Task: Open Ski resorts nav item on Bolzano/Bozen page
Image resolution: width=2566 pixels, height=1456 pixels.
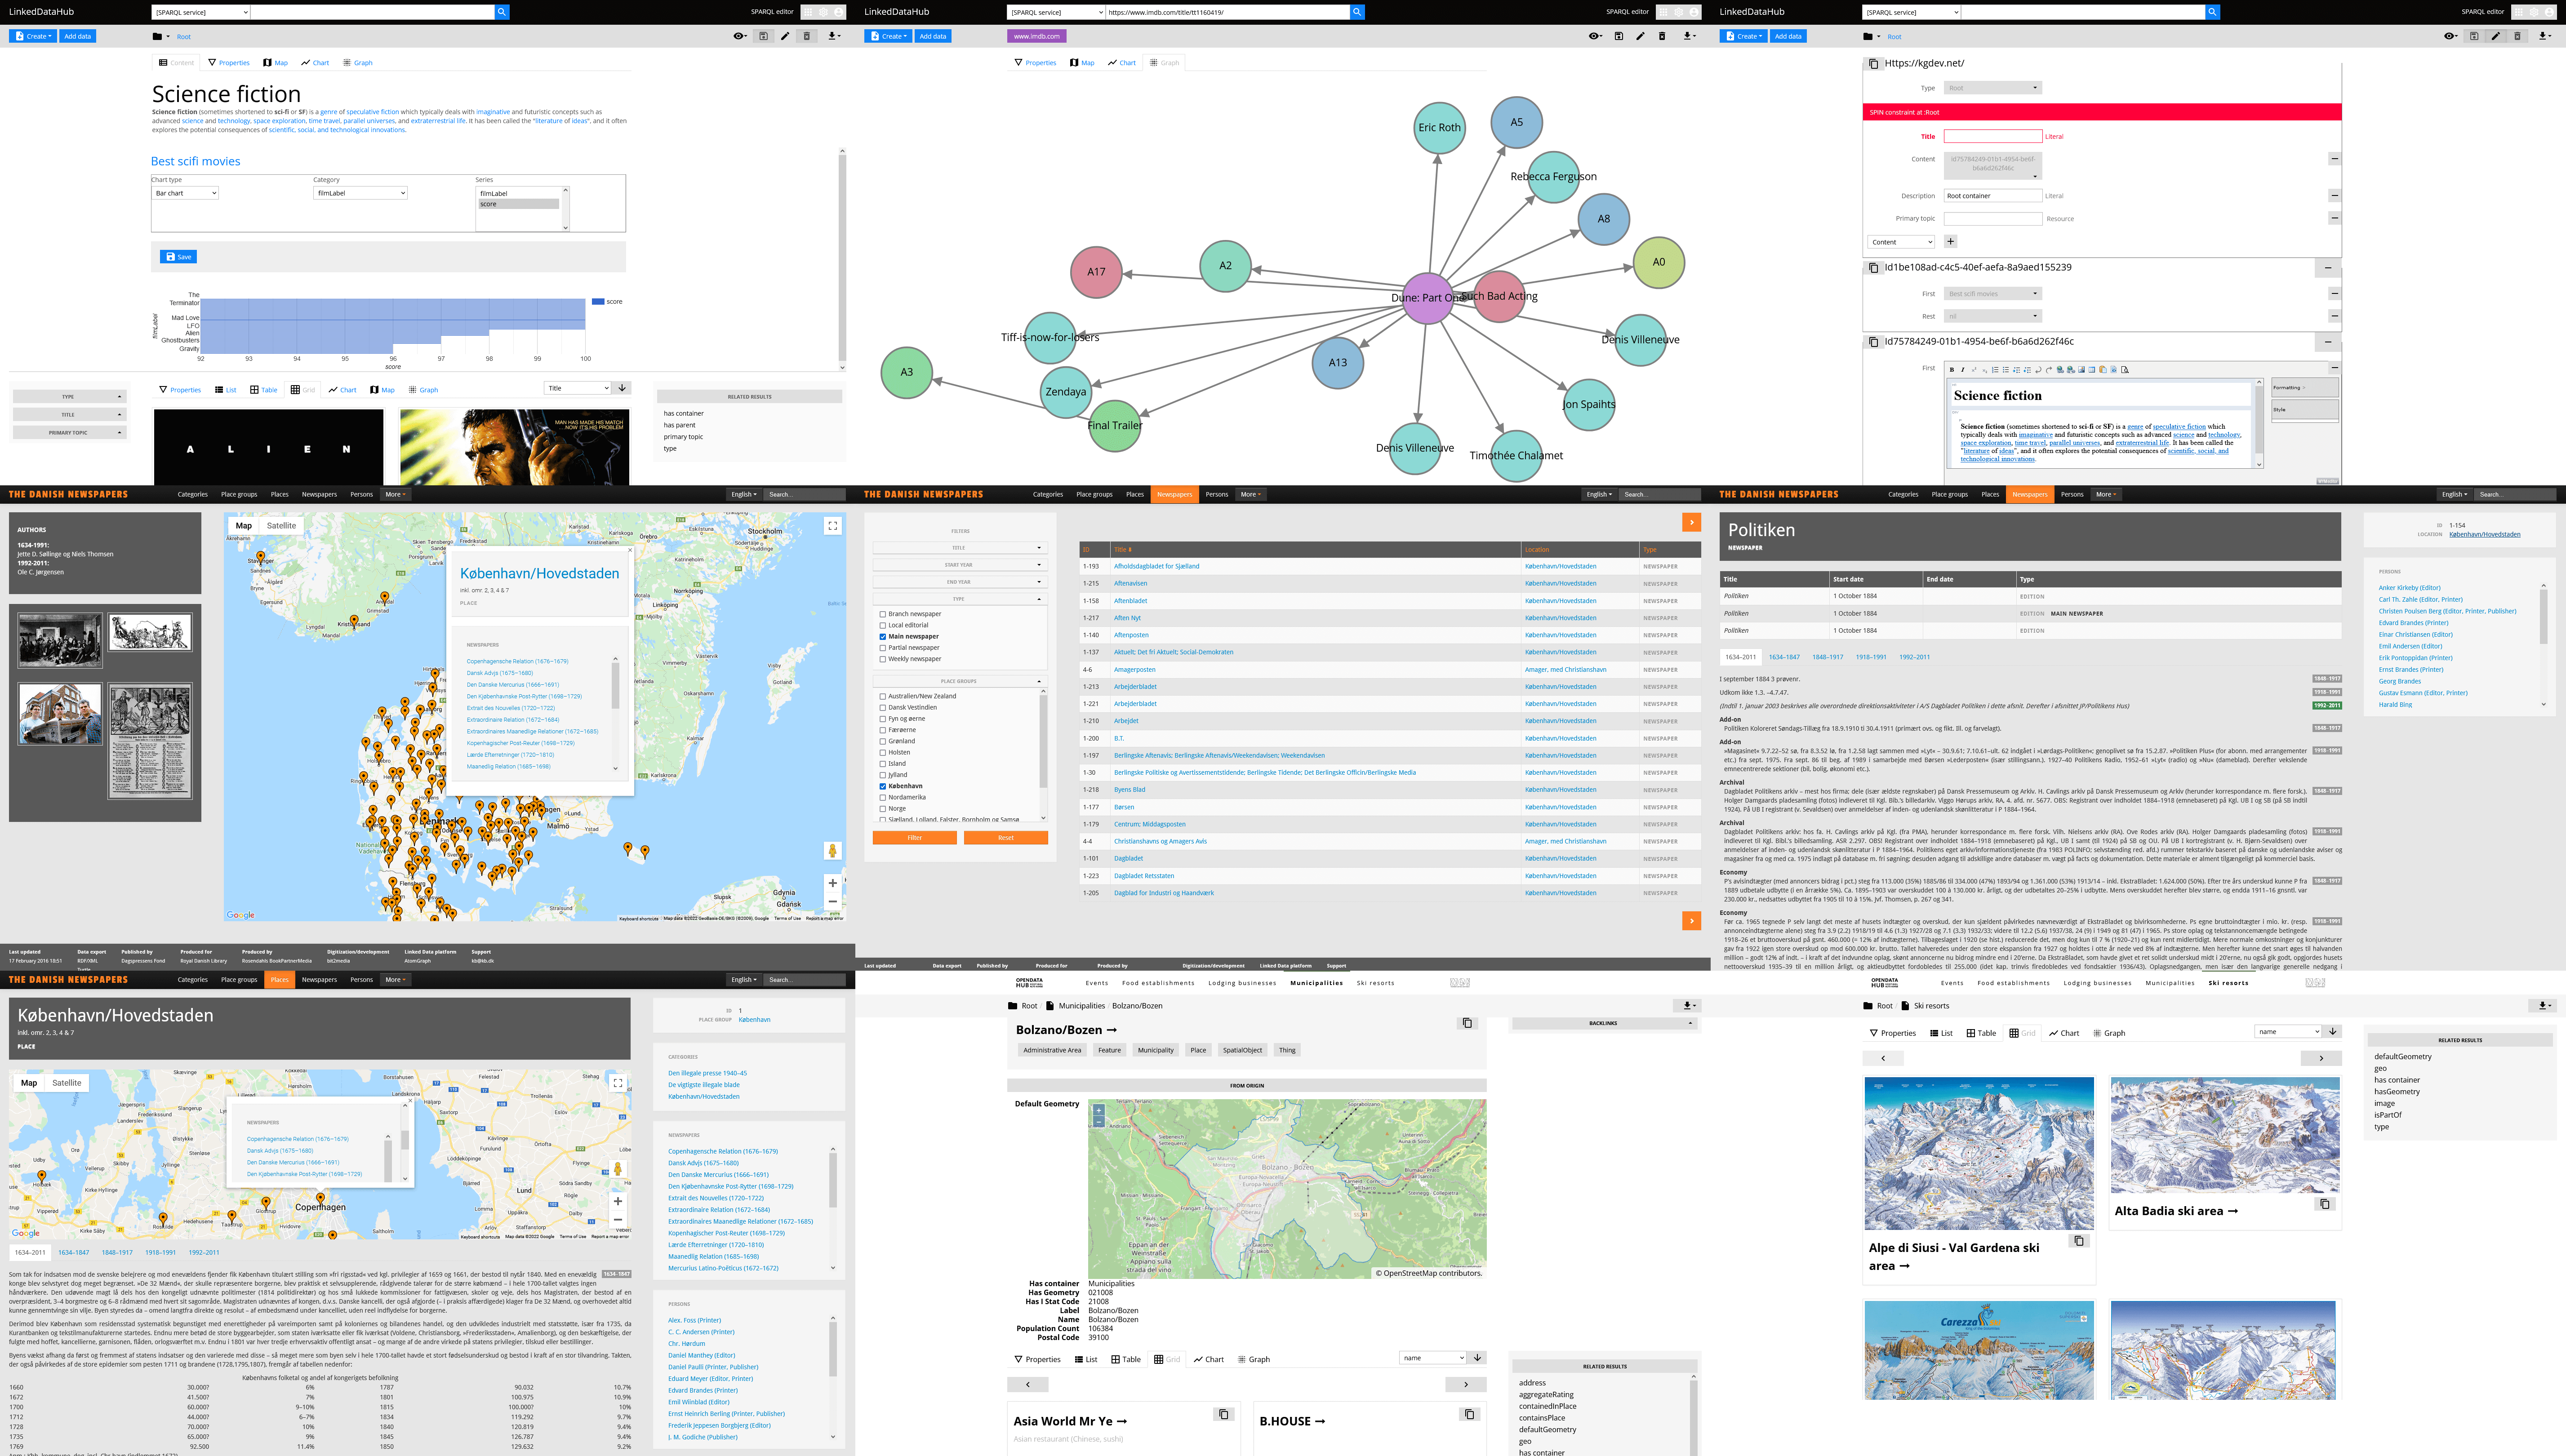Action: click(1375, 983)
